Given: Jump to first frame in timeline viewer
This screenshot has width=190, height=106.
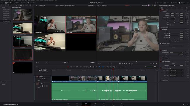Looking at the screenshot, I should coord(120,64).
